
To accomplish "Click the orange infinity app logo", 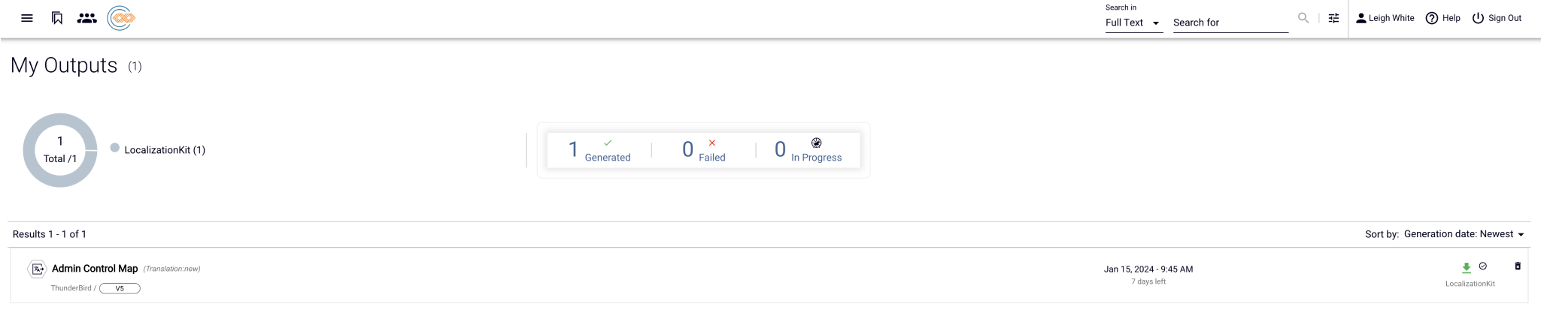I will pyautogui.click(x=121, y=18).
